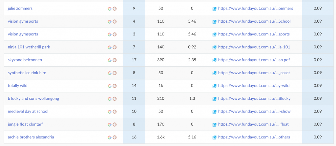Click the volume 210 in b lucky row
Image resolution: width=336 pixels, height=146 pixels.
[x=160, y=98]
